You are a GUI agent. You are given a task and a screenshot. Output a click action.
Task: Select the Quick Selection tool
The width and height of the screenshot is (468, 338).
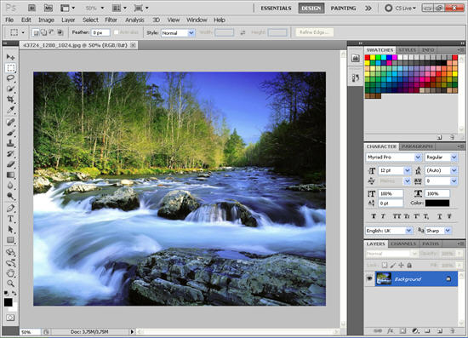tap(10, 89)
